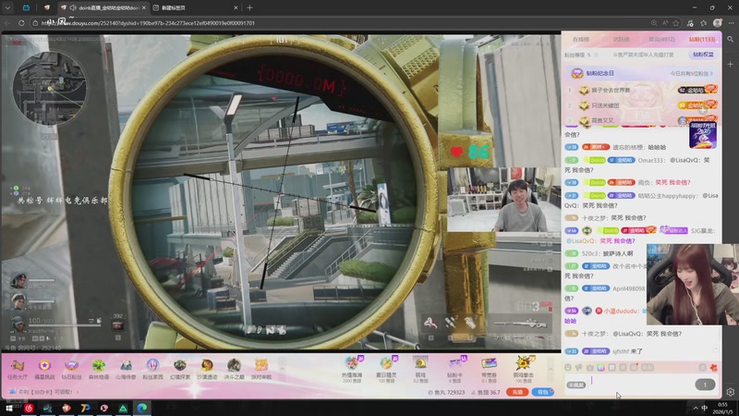Click the chat message input field

[641, 385]
